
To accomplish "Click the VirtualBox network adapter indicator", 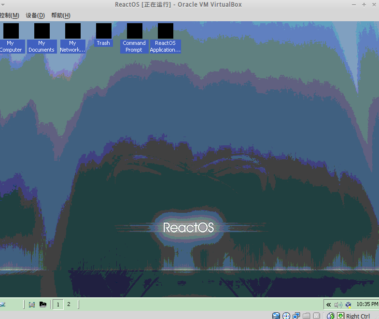I will pyautogui.click(x=296, y=316).
